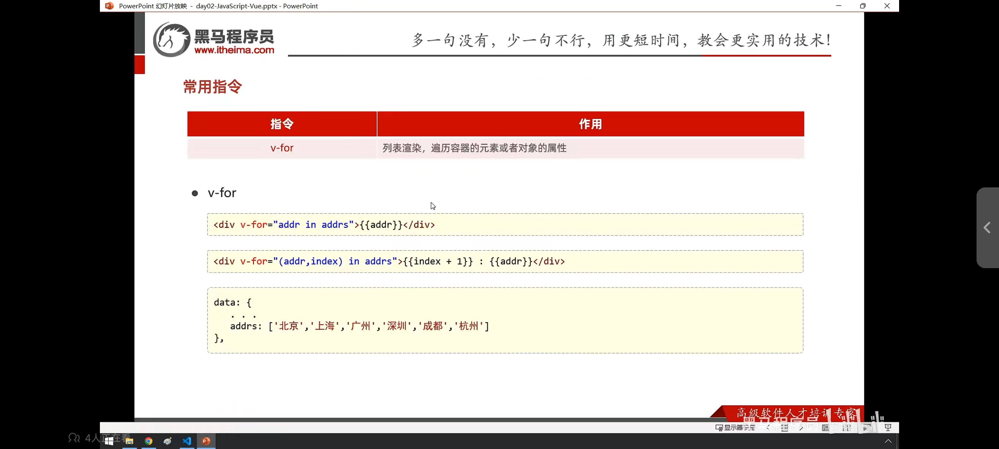
Task: Show hidden system tray icons chevron
Action: pyautogui.click(x=888, y=441)
